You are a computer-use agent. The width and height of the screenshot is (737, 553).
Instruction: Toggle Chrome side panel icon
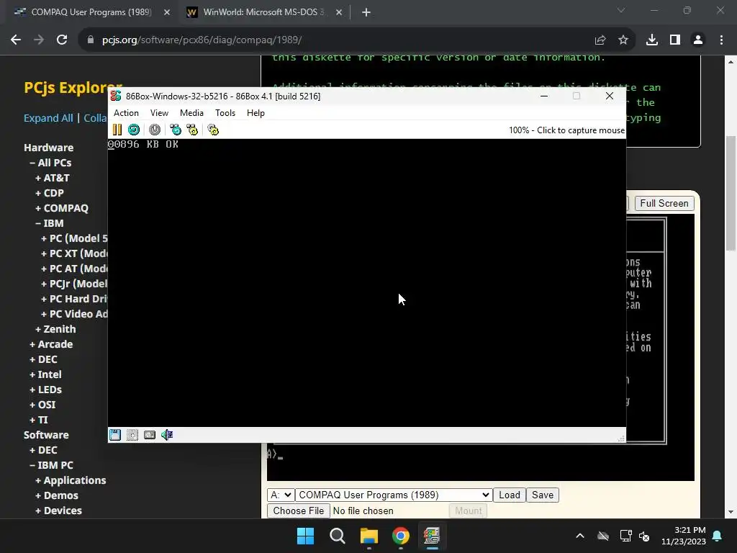675,40
